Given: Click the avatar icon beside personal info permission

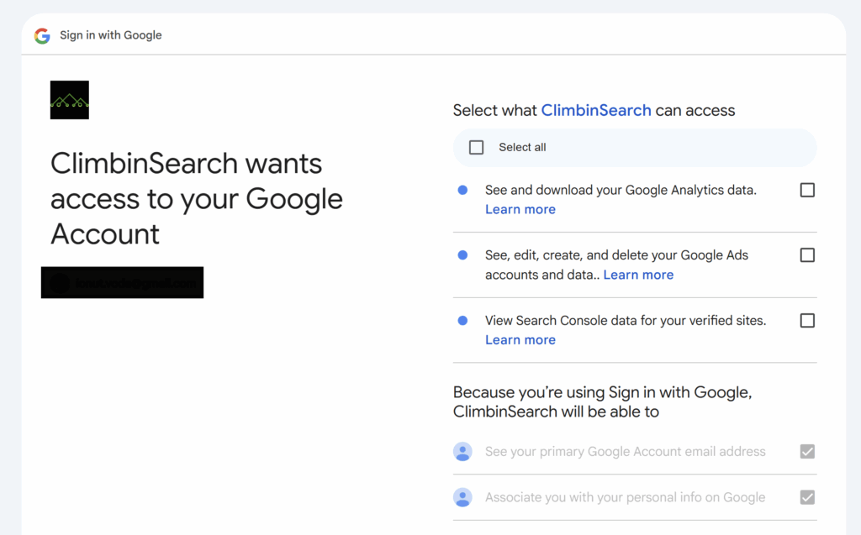Looking at the screenshot, I should tap(462, 496).
